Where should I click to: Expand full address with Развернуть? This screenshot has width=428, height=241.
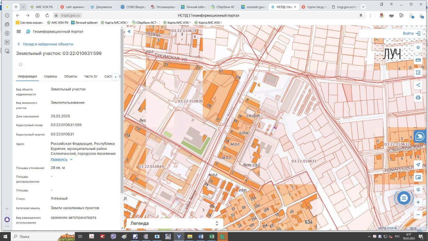(x=59, y=159)
